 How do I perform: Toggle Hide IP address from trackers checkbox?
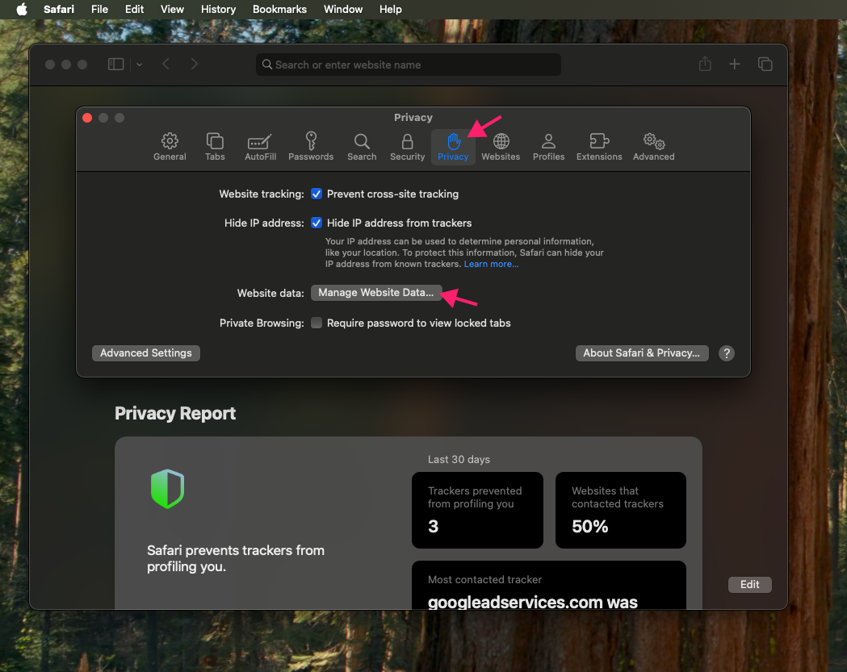click(x=317, y=223)
